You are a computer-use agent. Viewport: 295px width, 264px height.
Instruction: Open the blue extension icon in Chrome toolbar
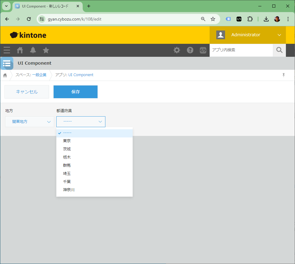228,19
